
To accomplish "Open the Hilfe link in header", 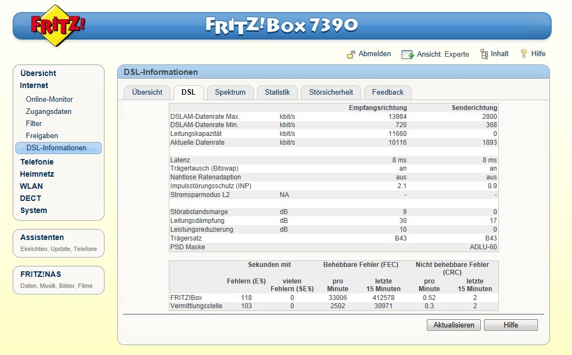I will pyautogui.click(x=538, y=54).
